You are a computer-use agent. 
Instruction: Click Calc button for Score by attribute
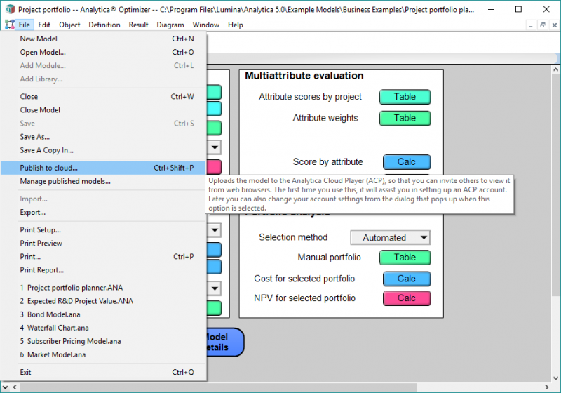(407, 162)
